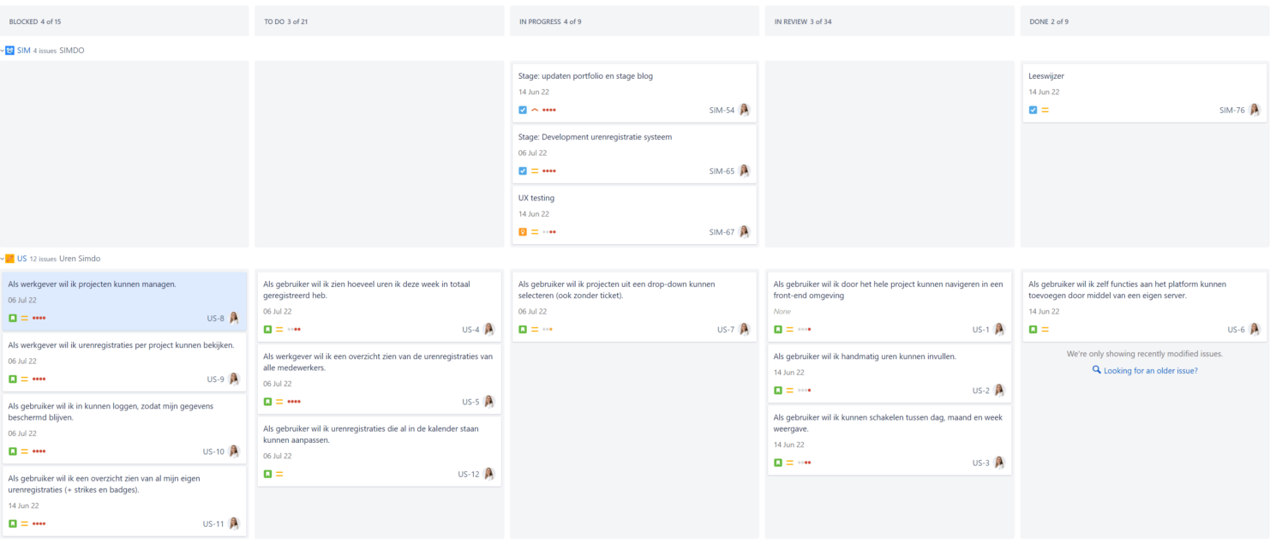This screenshot has height=544, width=1270.
Task: Click the magnifying glass icon near older issue link
Action: [1096, 369]
